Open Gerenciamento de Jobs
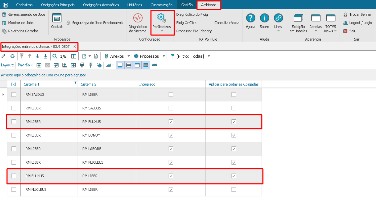This screenshot has width=376, height=216. click(x=24, y=15)
